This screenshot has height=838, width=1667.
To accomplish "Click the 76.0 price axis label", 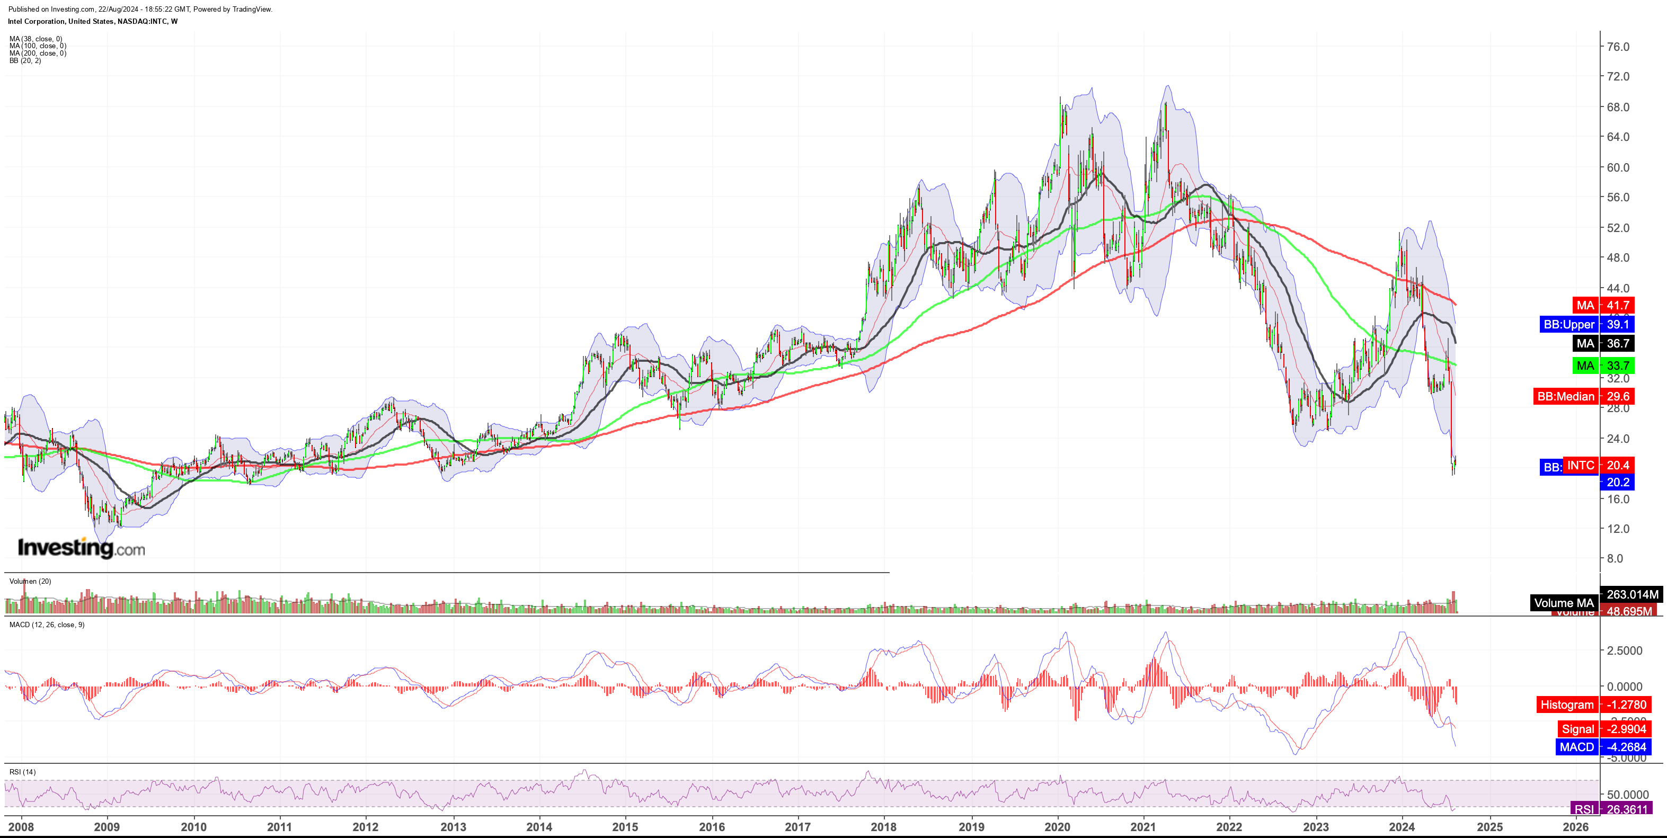I will pyautogui.click(x=1618, y=47).
